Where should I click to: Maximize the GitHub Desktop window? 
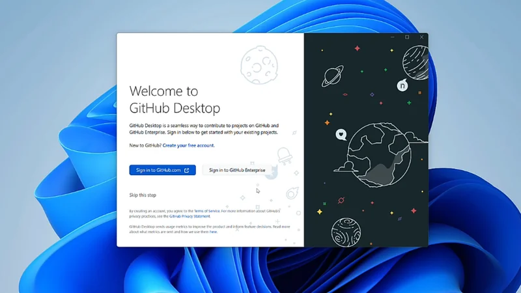[x=407, y=37]
